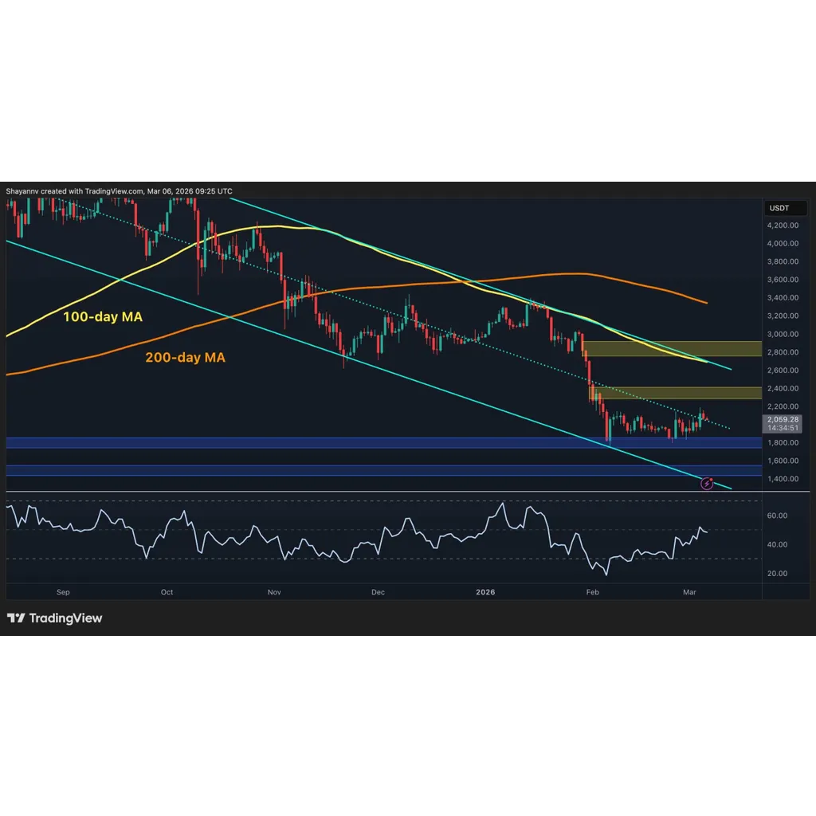Viewport: 816px width, 816px height.
Task: Click the 1,400.00 price axis label
Action: (783, 479)
